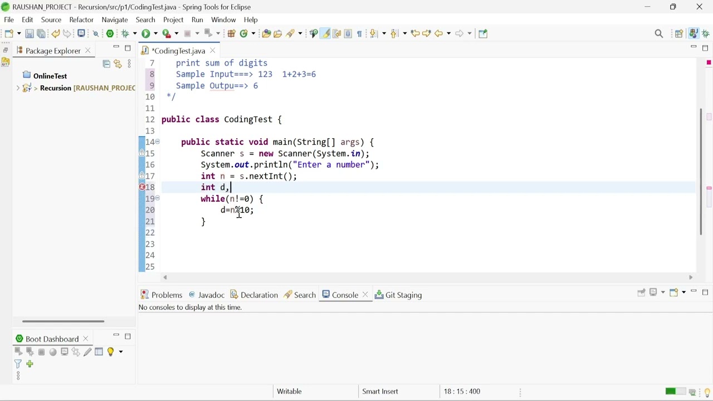Viewport: 713px width, 401px height.
Task: Click the New Java Package icon
Action: tap(231, 33)
